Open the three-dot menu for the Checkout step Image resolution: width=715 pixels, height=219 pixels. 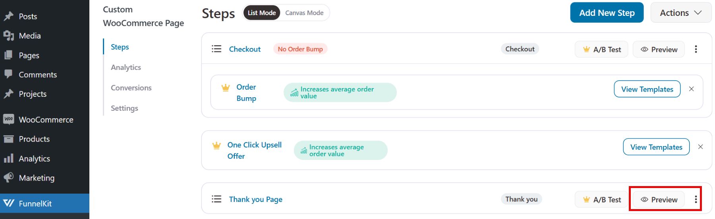click(x=696, y=49)
